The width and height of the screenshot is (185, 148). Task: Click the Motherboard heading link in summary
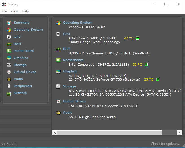(x=73, y=60)
